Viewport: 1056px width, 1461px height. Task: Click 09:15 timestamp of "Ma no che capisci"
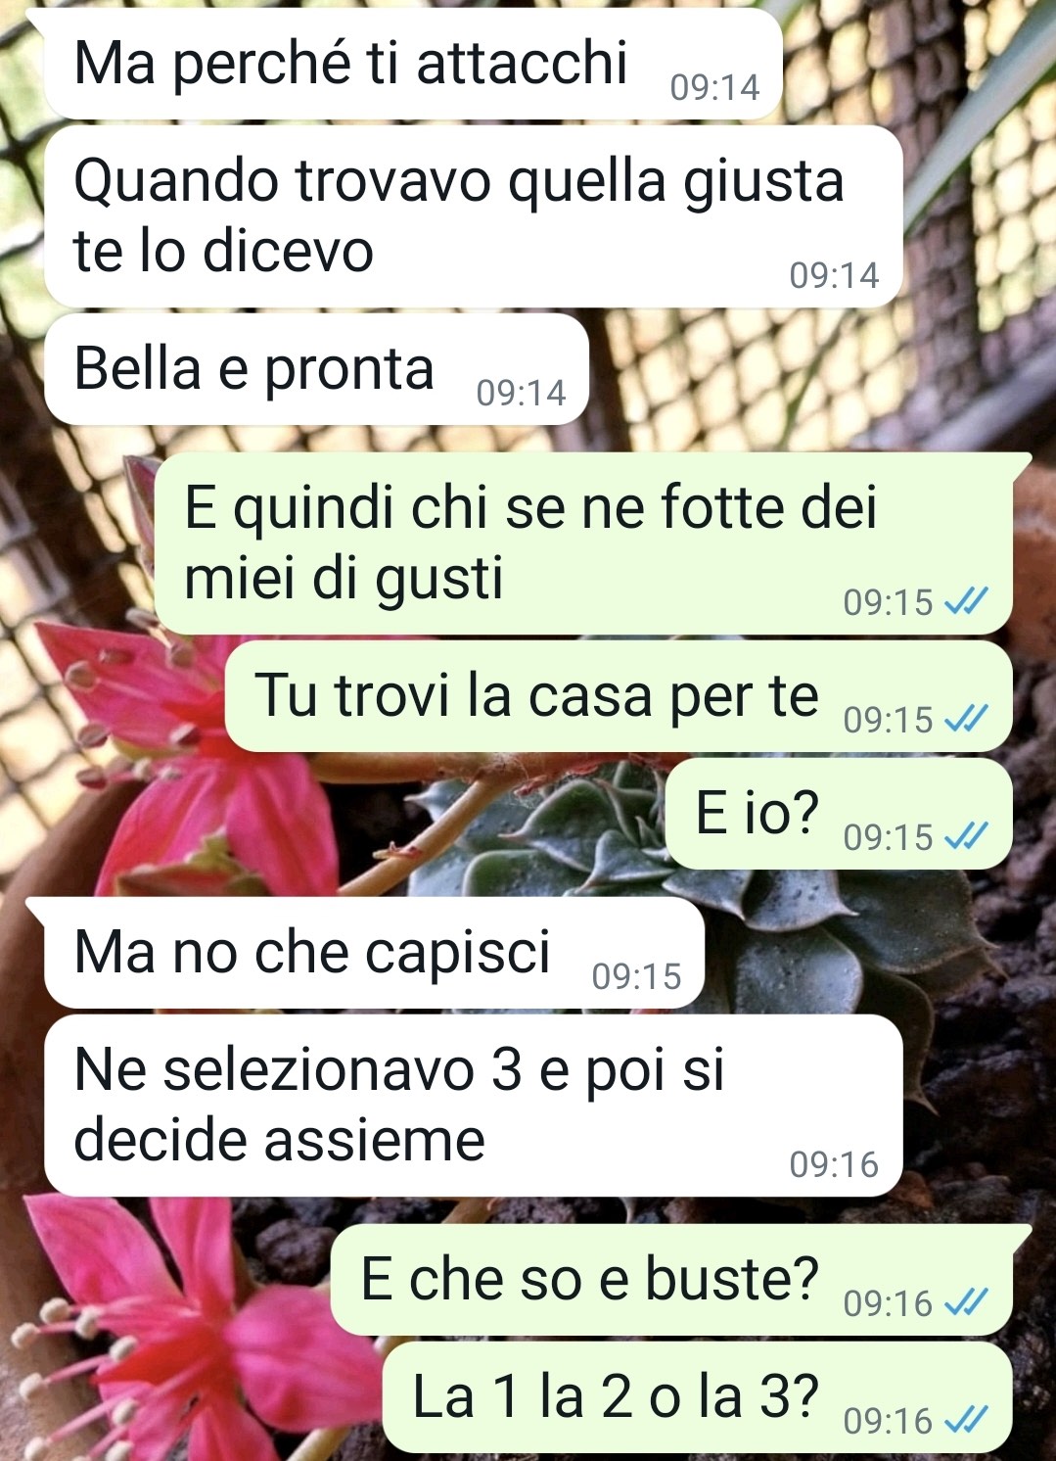point(636,976)
